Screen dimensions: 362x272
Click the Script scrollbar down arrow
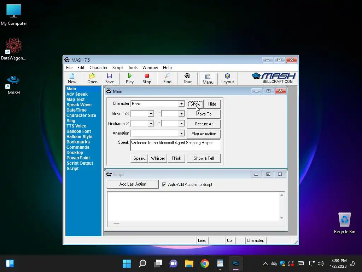(x=282, y=218)
